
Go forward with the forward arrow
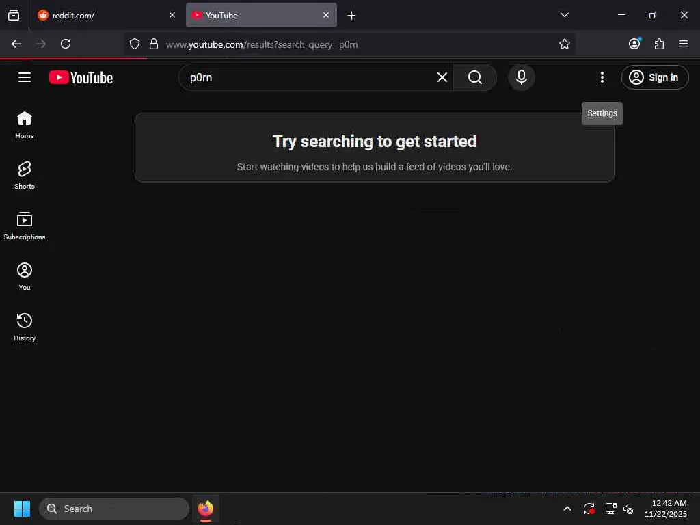(x=41, y=44)
